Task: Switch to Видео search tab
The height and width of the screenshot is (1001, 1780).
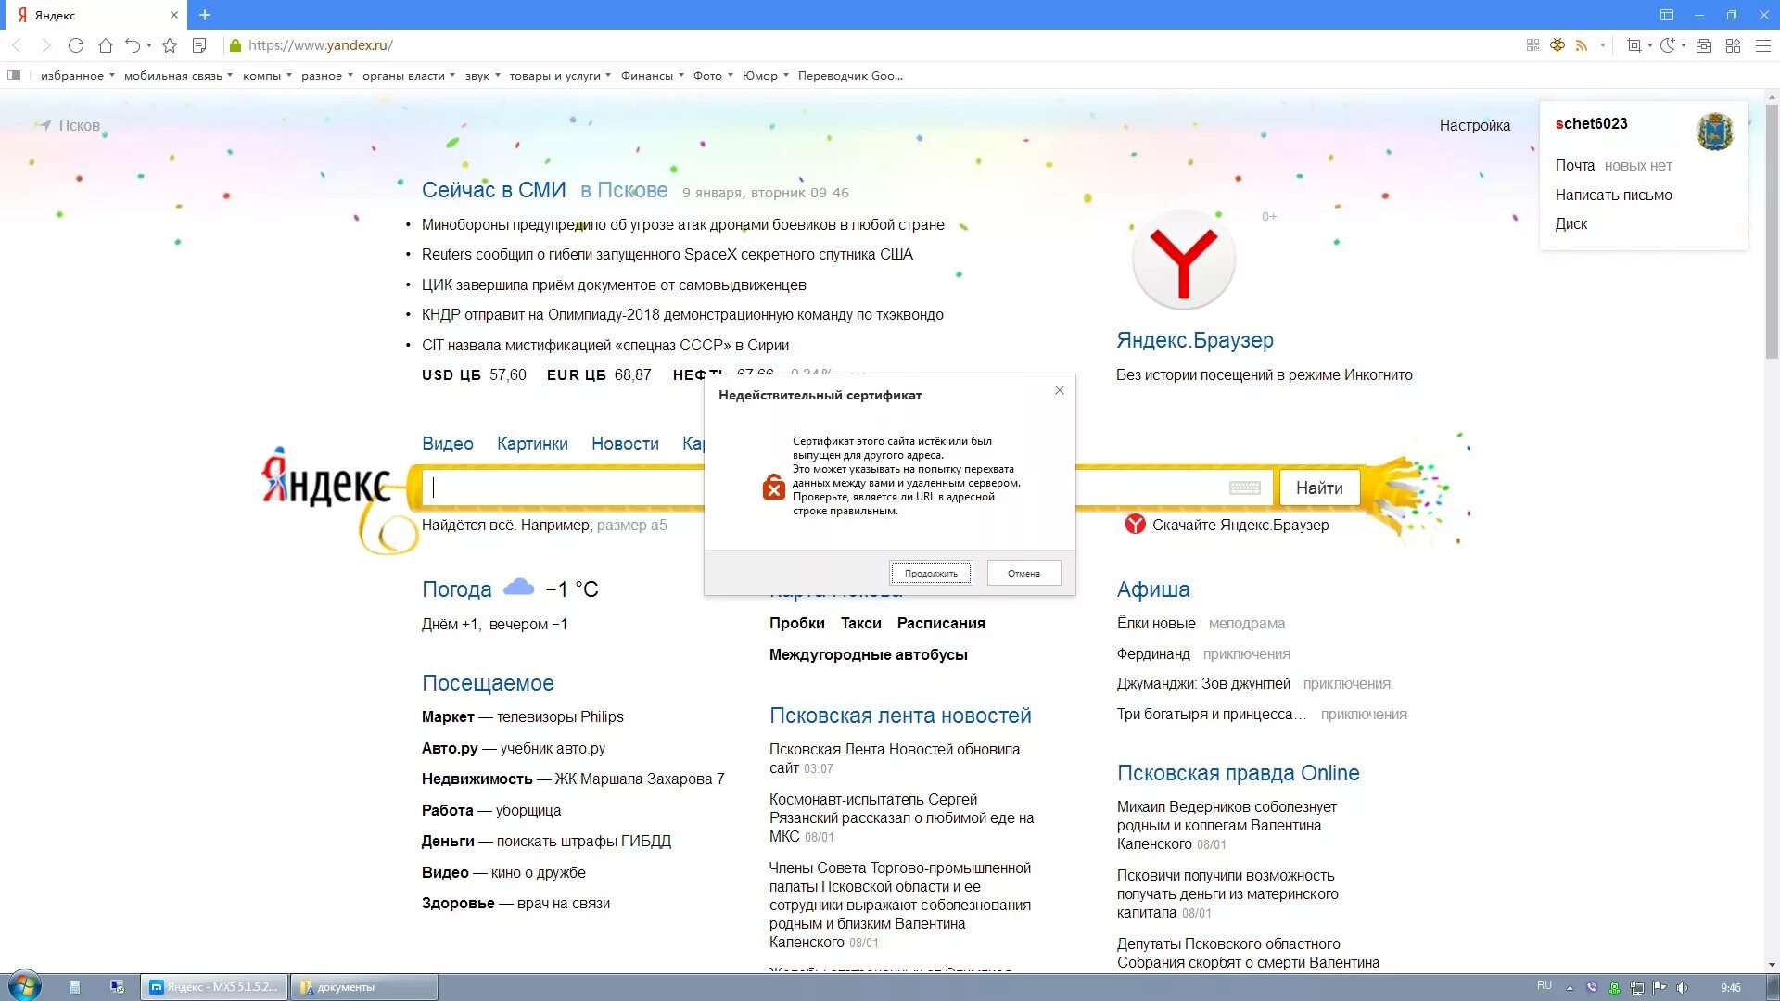Action: coord(447,443)
